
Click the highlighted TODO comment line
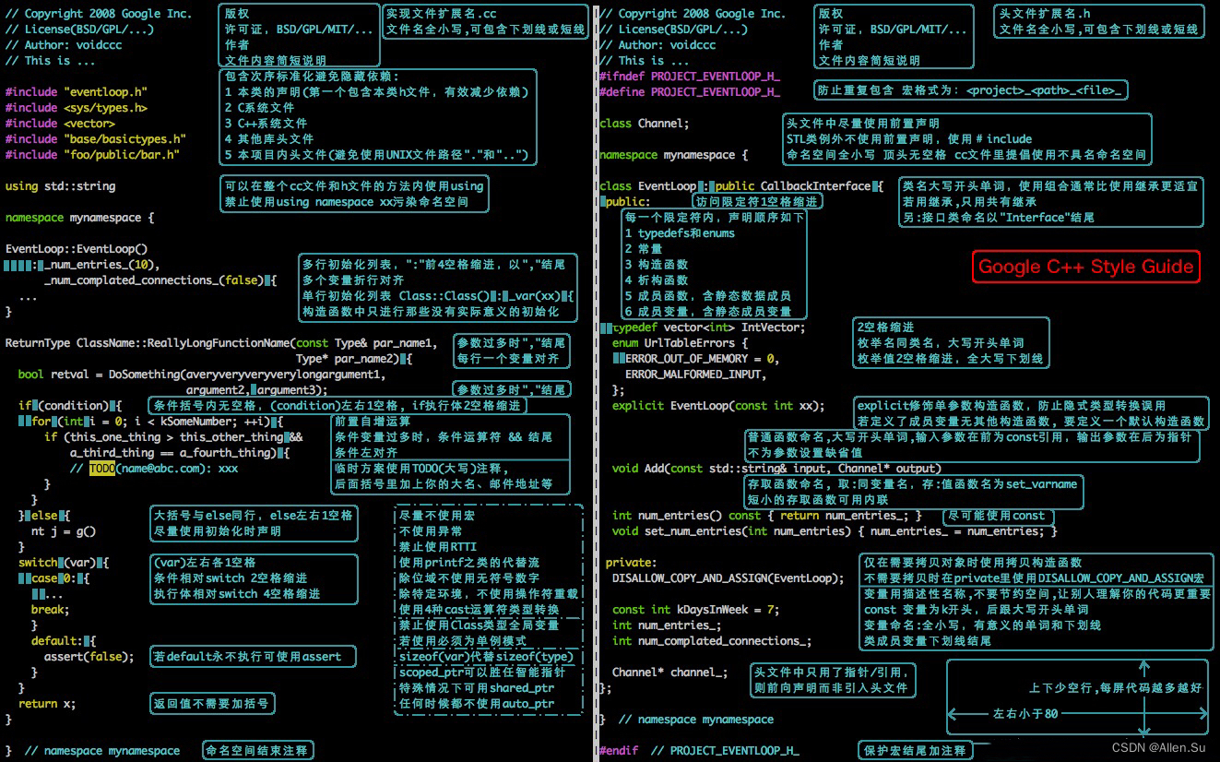pyautogui.click(x=154, y=469)
